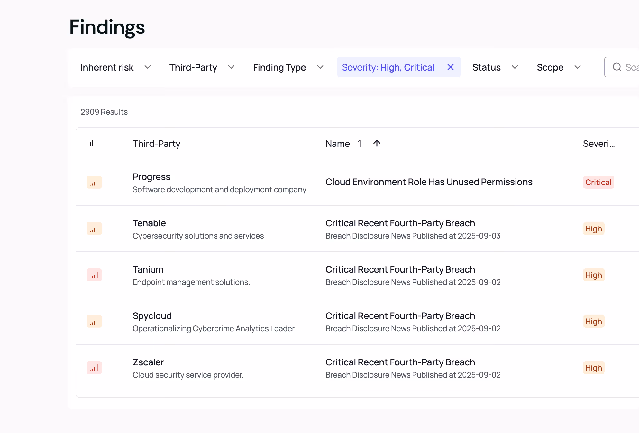Open the Critical Recent Fourth-Party Breach finding for Tanium

pos(400,269)
